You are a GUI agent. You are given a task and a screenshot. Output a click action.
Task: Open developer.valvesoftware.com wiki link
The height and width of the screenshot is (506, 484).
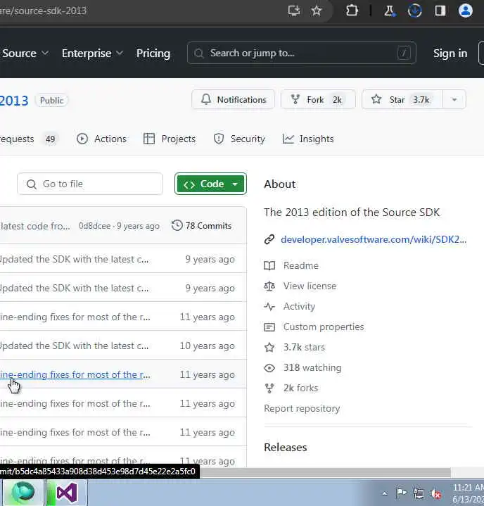[374, 239]
